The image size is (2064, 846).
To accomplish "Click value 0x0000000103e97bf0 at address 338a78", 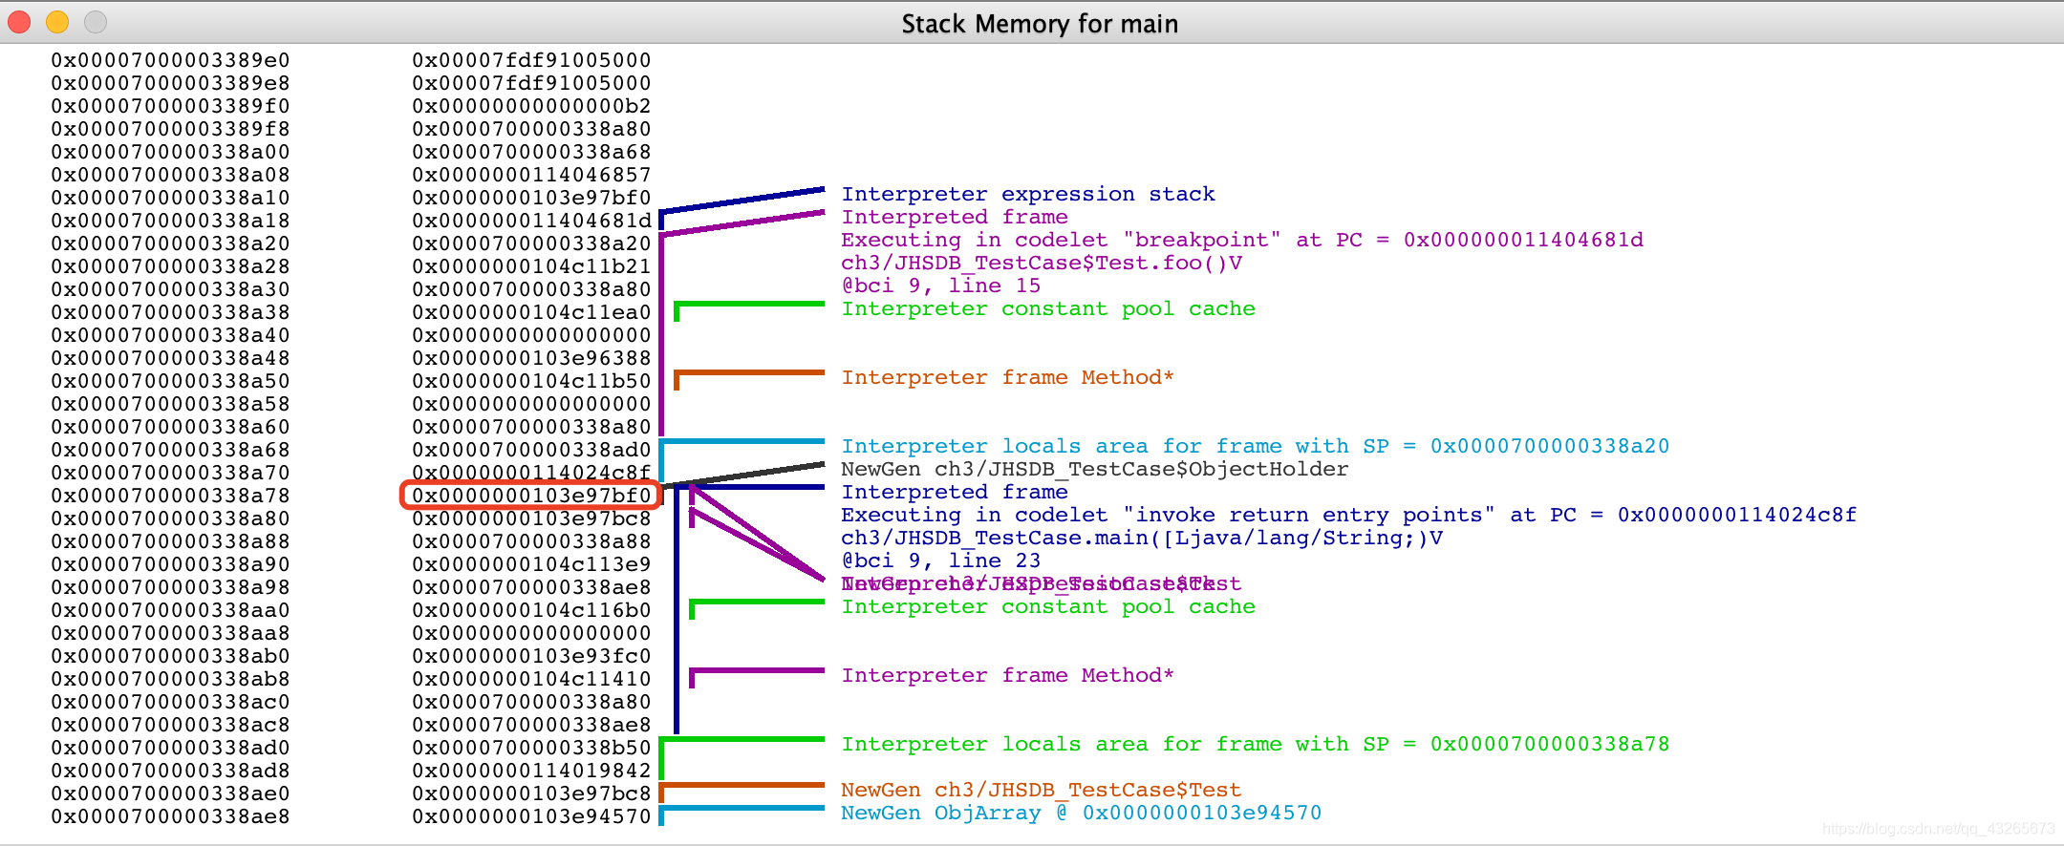I will [x=531, y=496].
